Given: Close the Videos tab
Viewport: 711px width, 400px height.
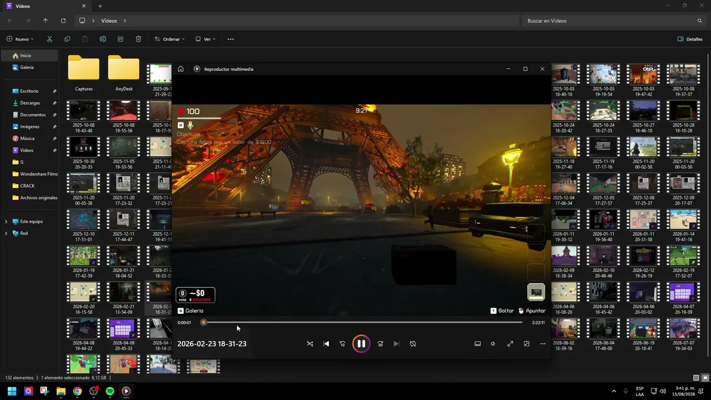Looking at the screenshot, I should tap(84, 6).
